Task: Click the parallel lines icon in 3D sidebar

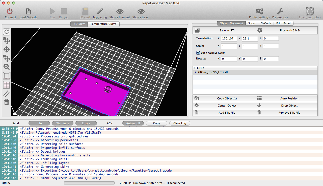Action: 7,94
